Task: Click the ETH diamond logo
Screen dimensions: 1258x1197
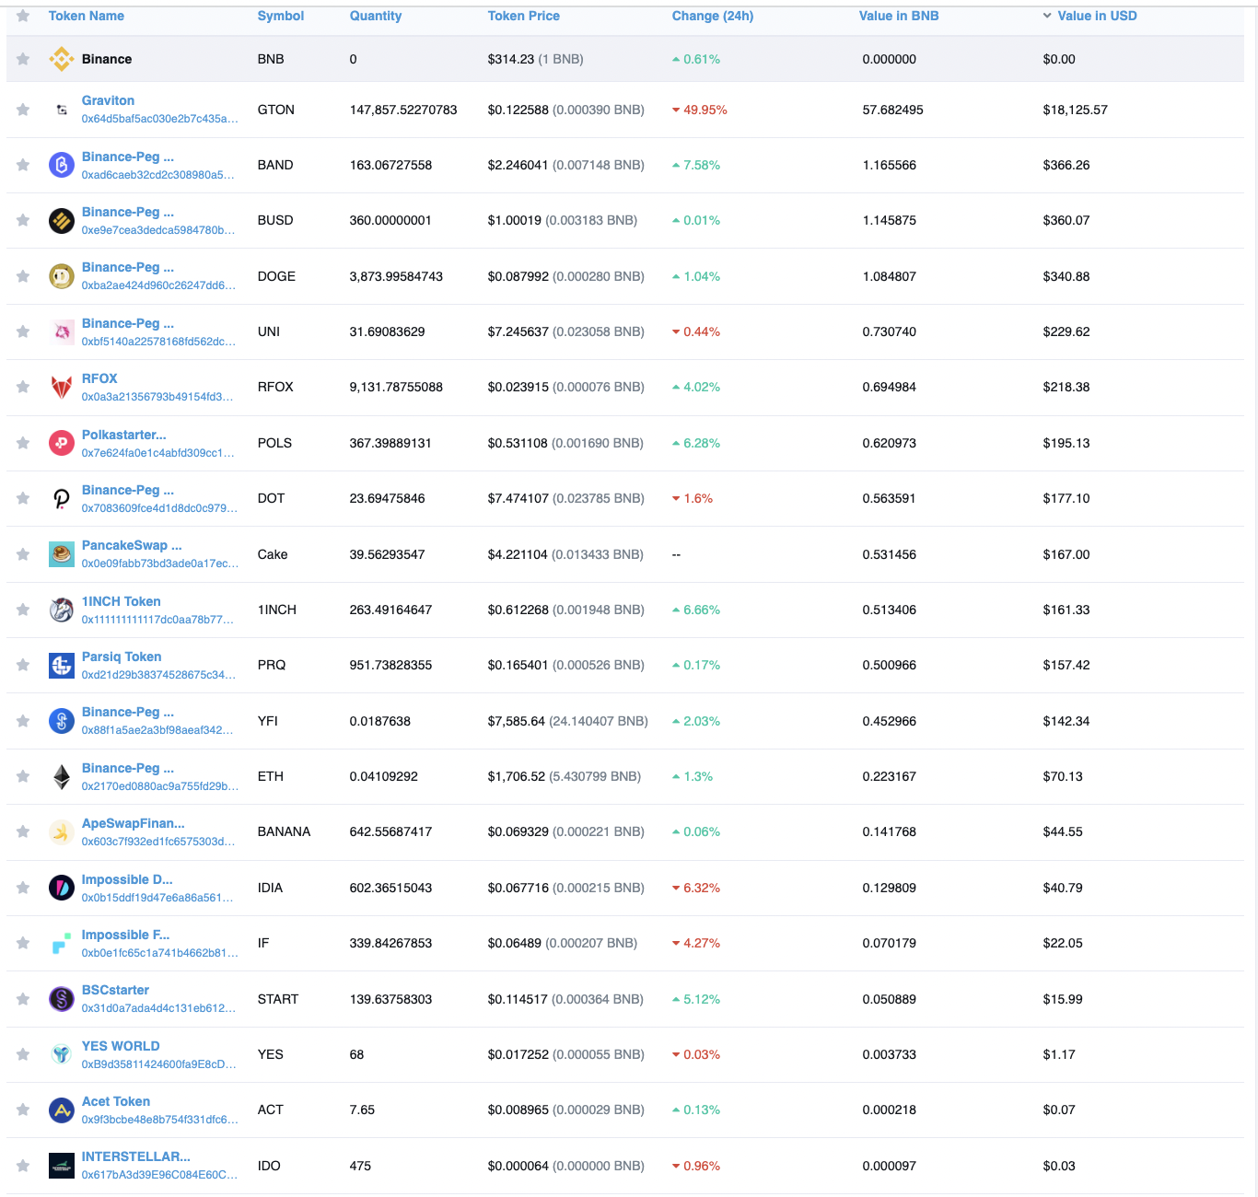Action: tap(62, 776)
